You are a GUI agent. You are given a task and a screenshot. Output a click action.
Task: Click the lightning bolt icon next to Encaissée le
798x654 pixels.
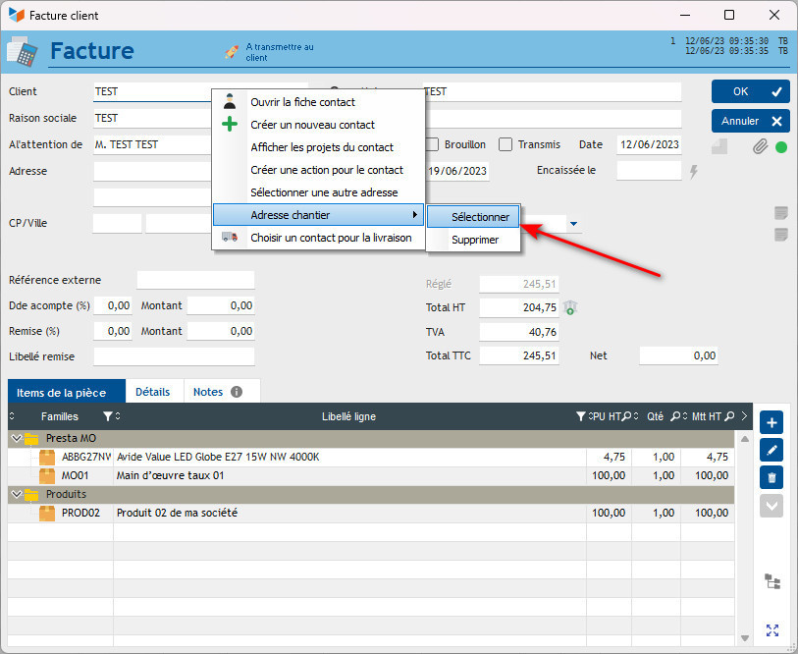(694, 171)
